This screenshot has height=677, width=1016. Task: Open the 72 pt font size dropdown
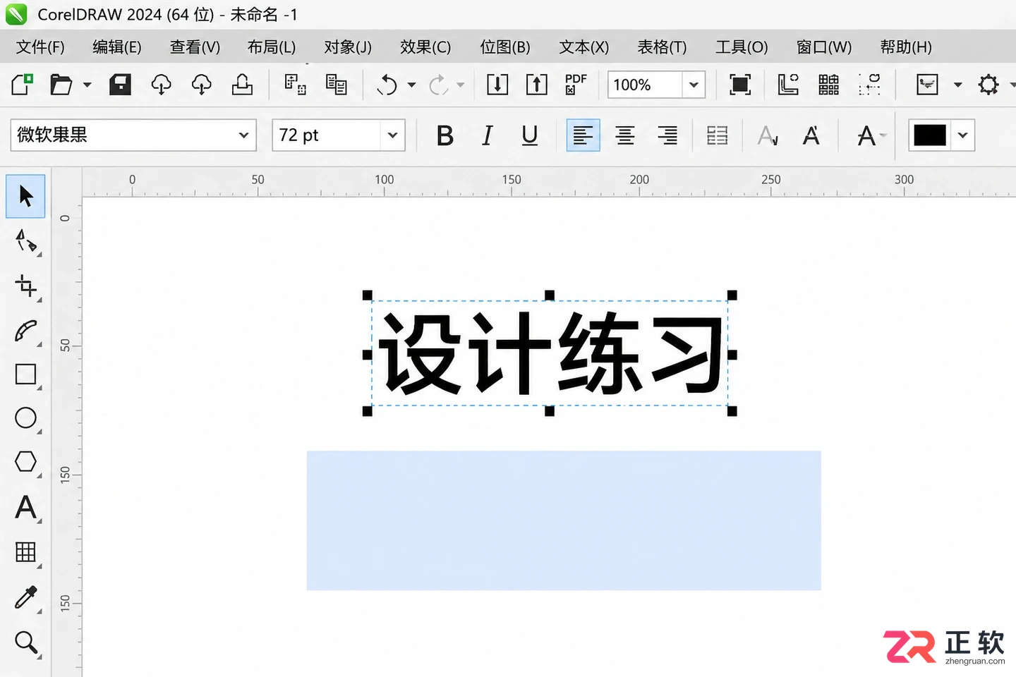pos(392,135)
